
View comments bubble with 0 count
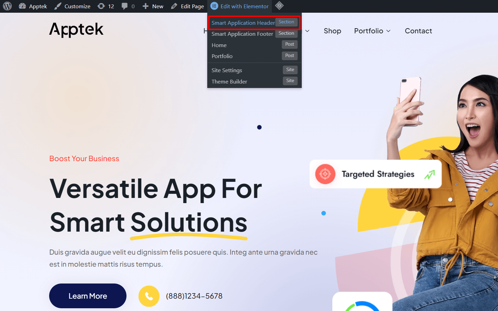click(128, 6)
